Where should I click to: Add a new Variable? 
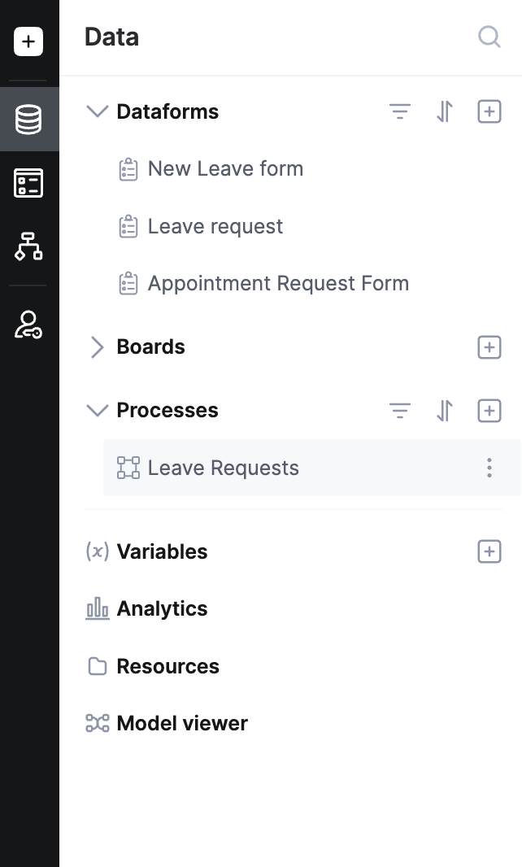coord(489,551)
